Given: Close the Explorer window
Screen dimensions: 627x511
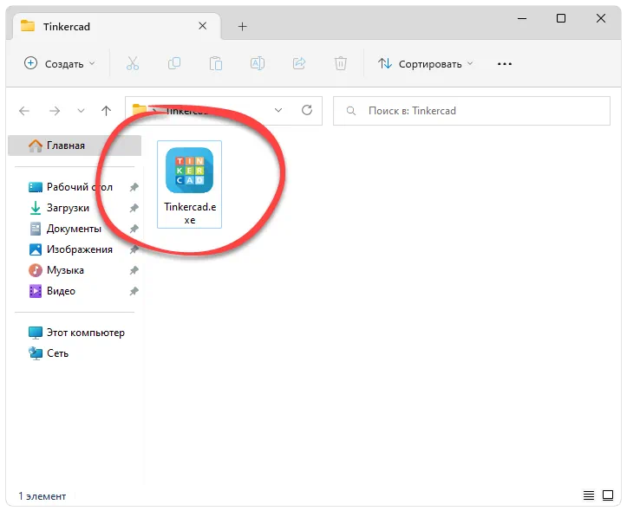Looking at the screenshot, I should [x=601, y=18].
